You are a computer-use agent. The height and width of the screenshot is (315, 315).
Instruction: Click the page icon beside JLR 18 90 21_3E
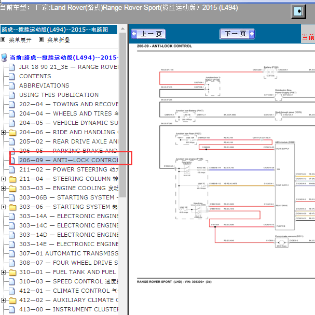(12, 67)
